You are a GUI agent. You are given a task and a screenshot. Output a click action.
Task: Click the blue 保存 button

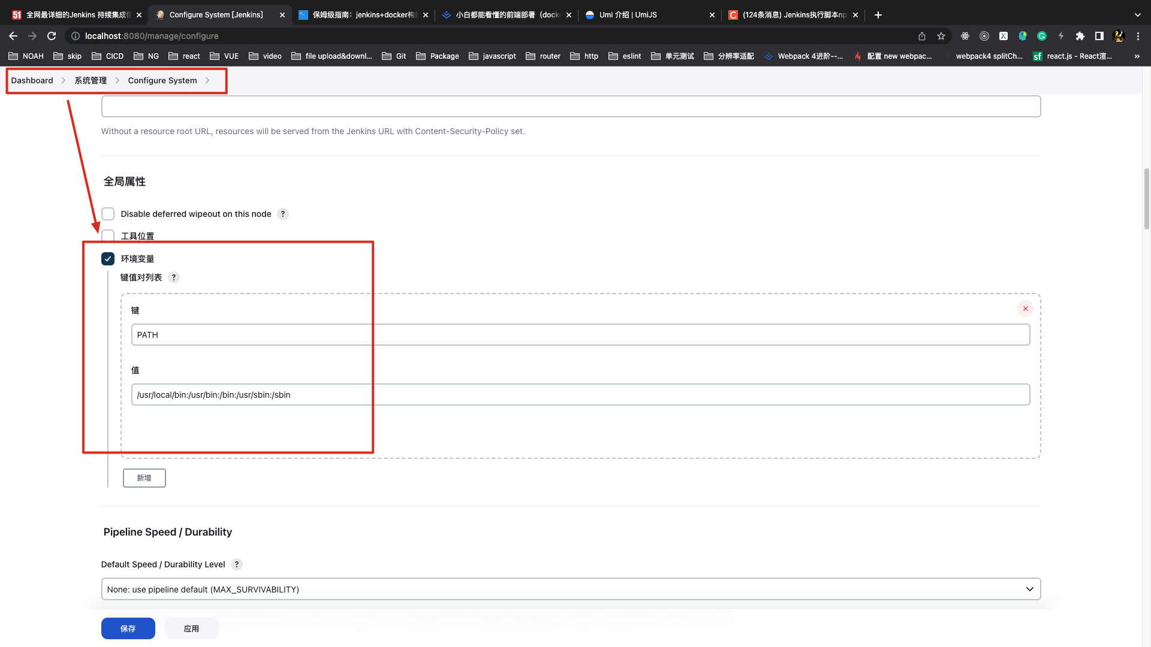click(x=128, y=628)
